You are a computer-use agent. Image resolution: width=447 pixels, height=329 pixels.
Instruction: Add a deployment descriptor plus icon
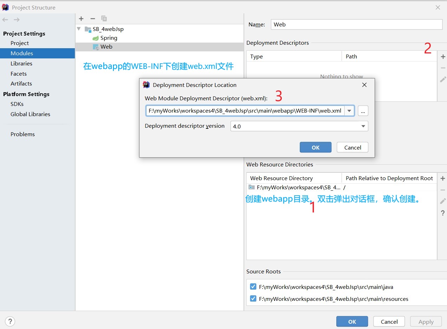443,57
